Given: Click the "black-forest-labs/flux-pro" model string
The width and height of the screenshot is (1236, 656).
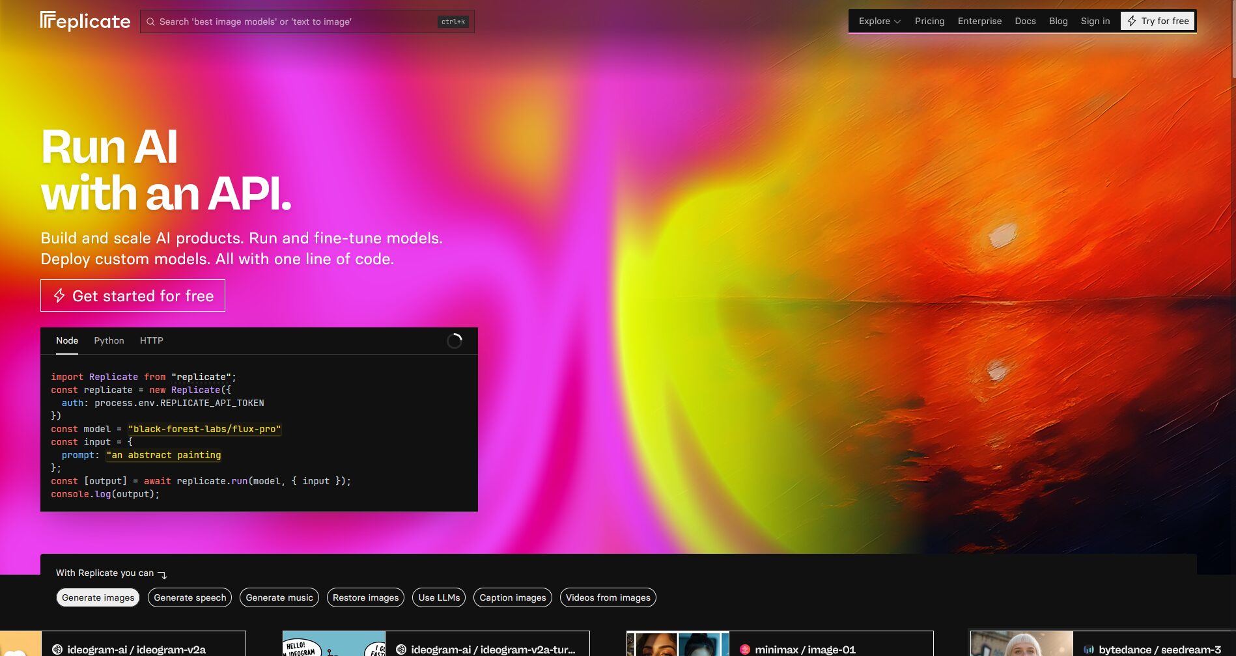Looking at the screenshot, I should tap(204, 429).
